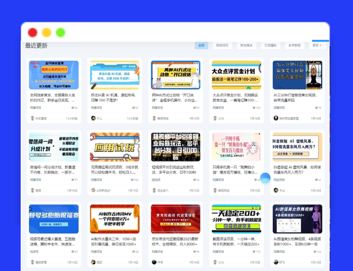Open the 微信问一问分成计划 thumbnail
This screenshot has height=271, width=353.
(54, 147)
